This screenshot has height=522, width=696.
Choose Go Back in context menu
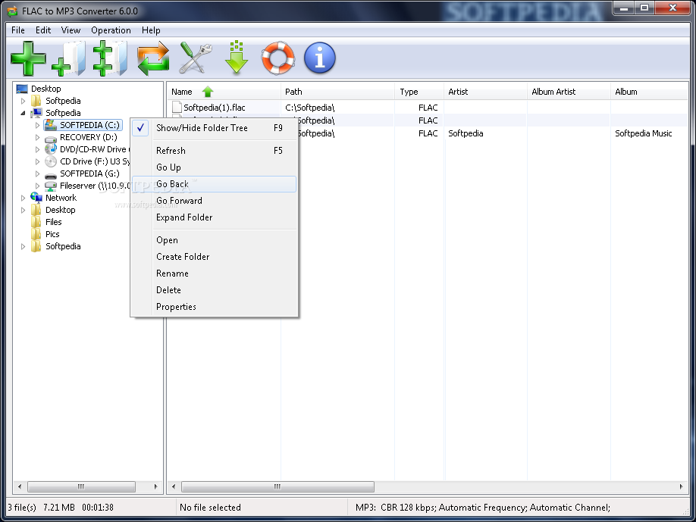[214, 184]
